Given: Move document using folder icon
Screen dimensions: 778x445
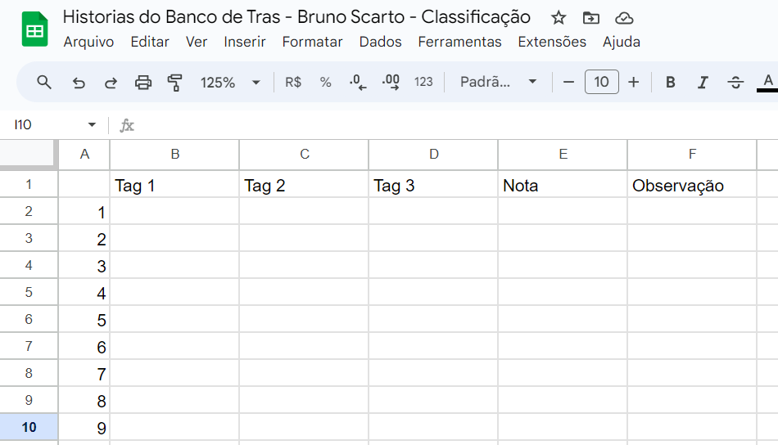Looking at the screenshot, I should pos(591,18).
